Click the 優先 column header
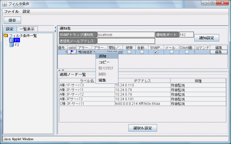The image size is (231, 144). coord(62,48)
